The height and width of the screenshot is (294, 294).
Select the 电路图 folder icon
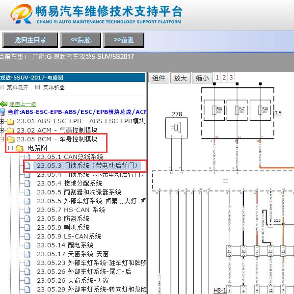20,148
